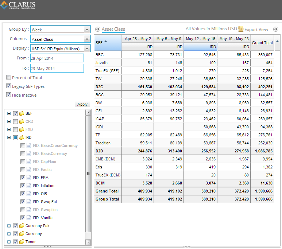Screen dimensions: 282x249
Task: Expand the Currency tree node
Action: tap(9, 234)
